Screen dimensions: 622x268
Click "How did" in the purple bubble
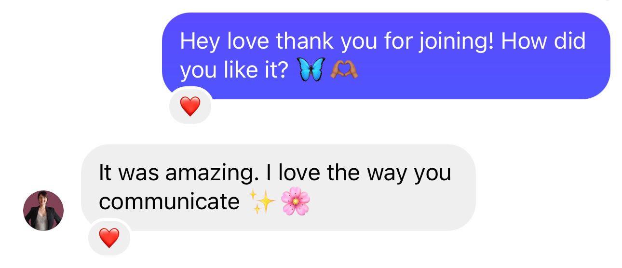[x=543, y=41]
